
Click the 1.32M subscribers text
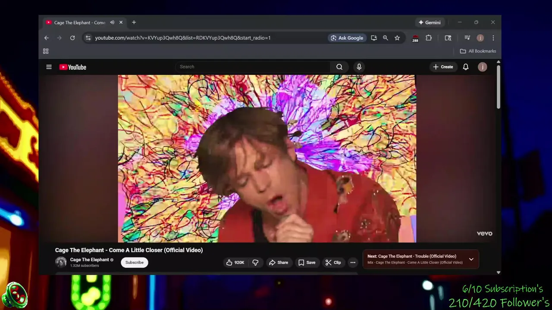85,266
